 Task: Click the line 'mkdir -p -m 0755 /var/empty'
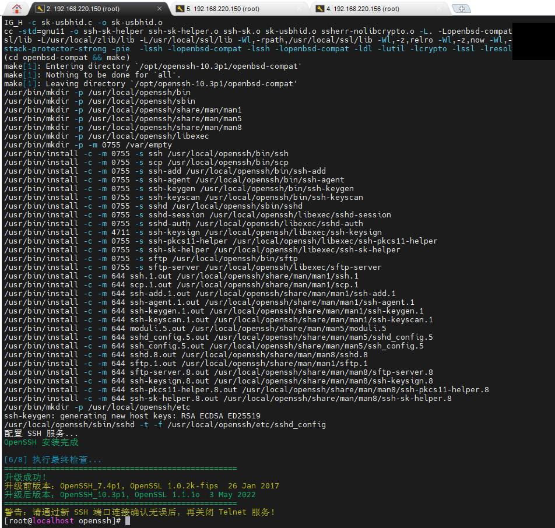pyautogui.click(x=88, y=145)
